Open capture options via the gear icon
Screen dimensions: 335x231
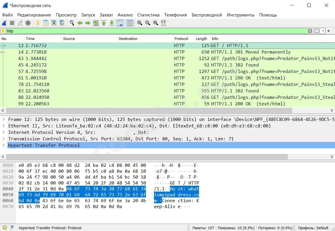(28, 23)
